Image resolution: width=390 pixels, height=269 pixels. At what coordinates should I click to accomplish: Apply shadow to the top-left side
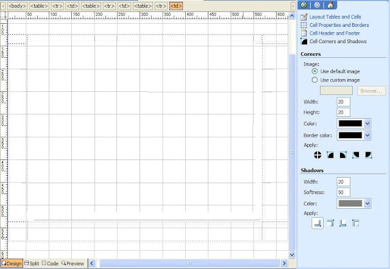pos(356,223)
